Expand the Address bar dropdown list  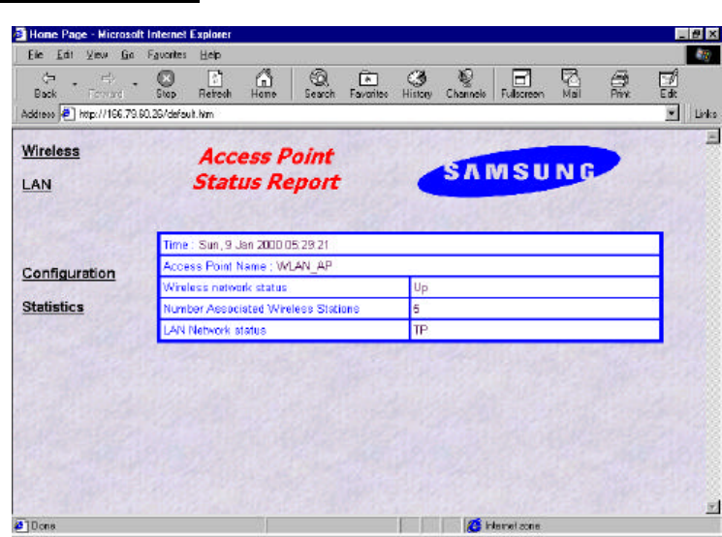672,113
